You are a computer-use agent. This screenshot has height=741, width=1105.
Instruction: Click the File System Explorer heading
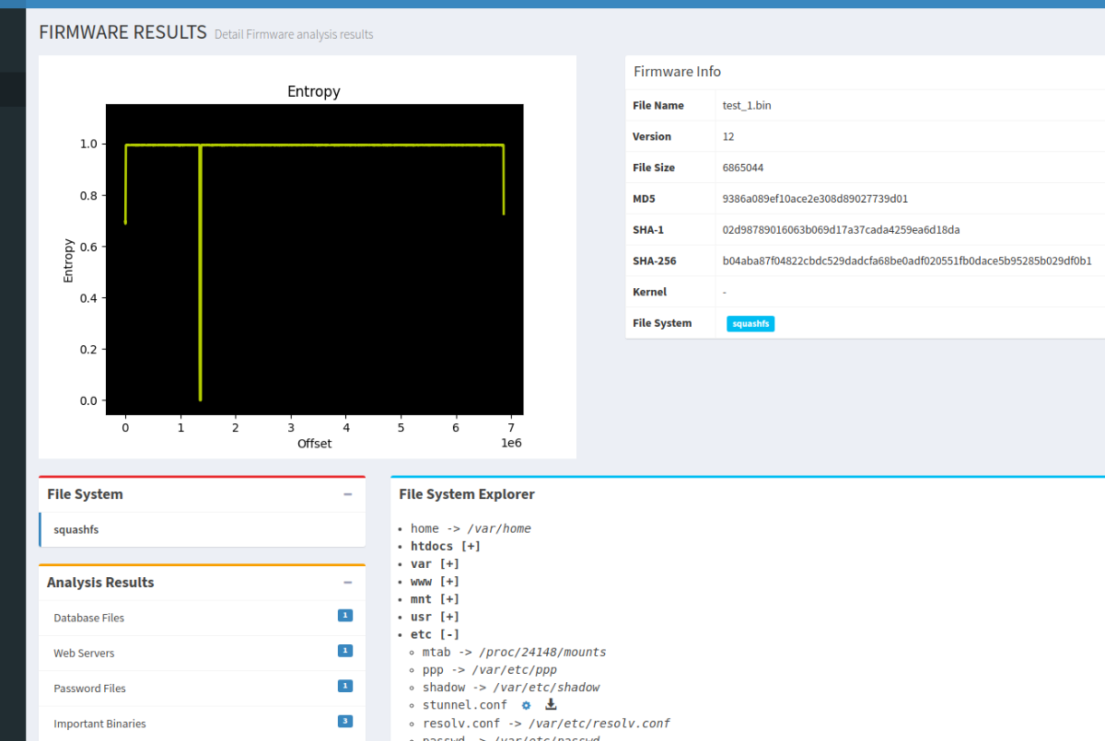[467, 494]
